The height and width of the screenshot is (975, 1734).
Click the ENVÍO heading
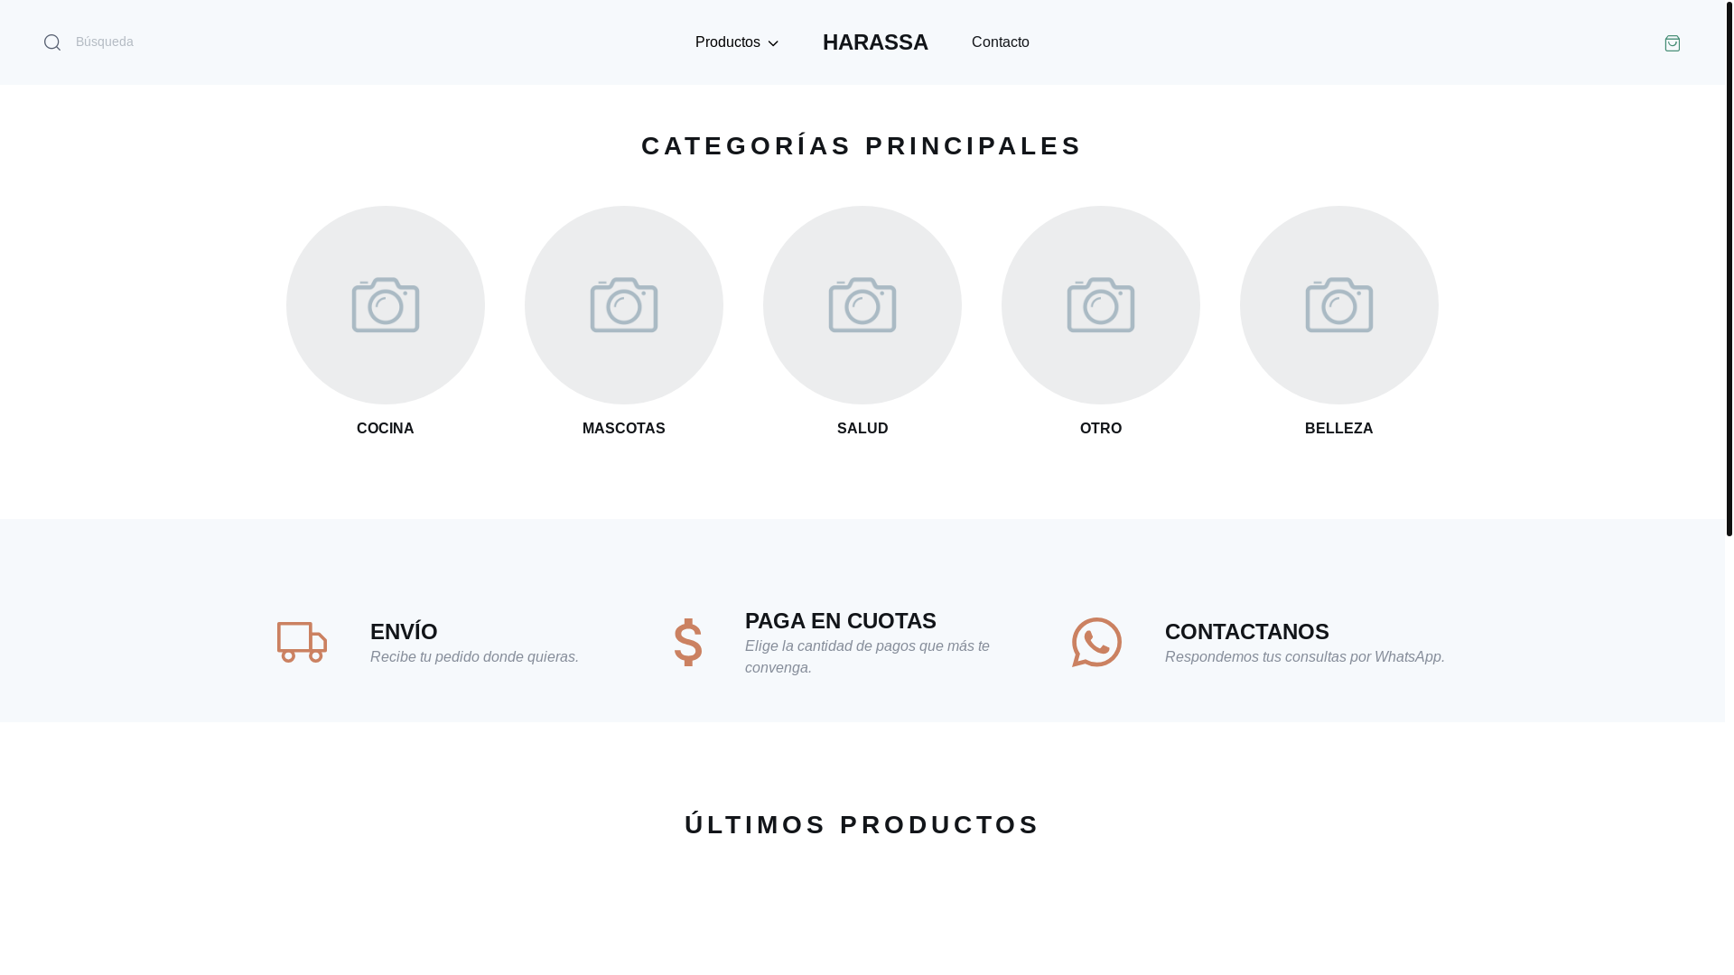(404, 631)
